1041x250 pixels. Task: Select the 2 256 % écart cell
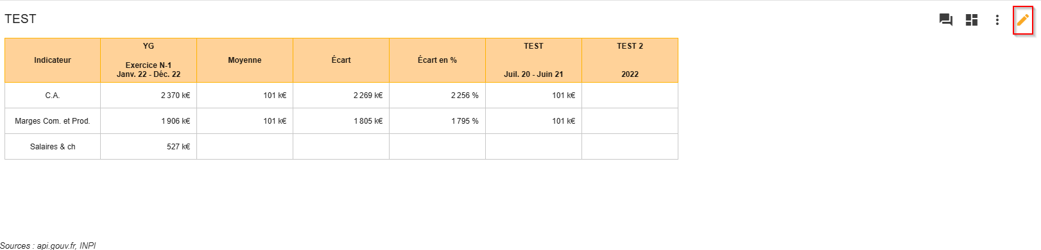click(438, 96)
